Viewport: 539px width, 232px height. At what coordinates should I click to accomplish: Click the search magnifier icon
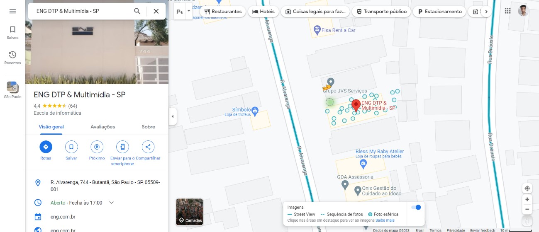point(137,11)
